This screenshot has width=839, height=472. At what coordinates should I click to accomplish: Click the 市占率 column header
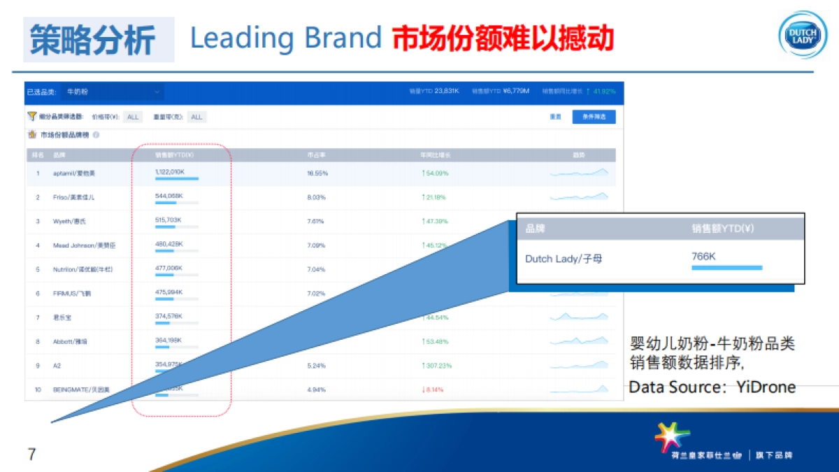[x=315, y=155]
